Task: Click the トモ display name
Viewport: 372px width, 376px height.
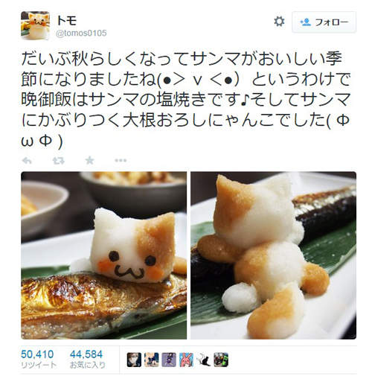Action: 66,20
